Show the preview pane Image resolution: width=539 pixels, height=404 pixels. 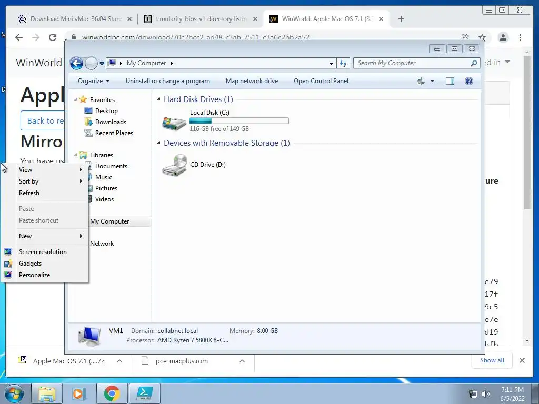pos(450,81)
